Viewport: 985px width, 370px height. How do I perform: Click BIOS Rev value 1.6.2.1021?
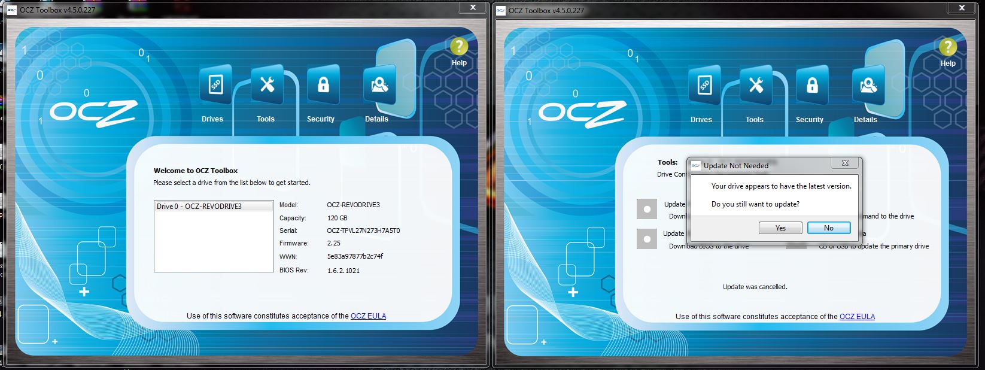(343, 270)
